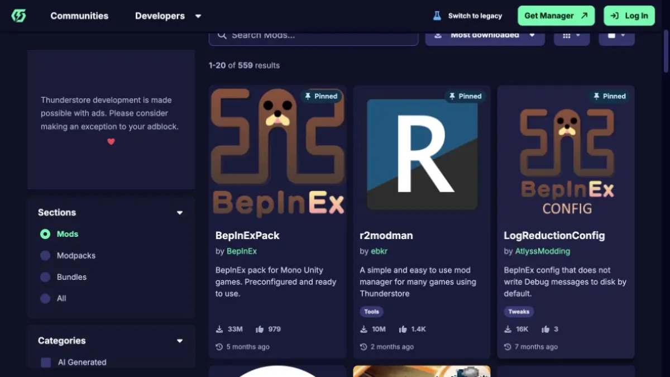The image size is (670, 377).
Task: Click the clock icon beside 5 months ago
Action: (219, 347)
